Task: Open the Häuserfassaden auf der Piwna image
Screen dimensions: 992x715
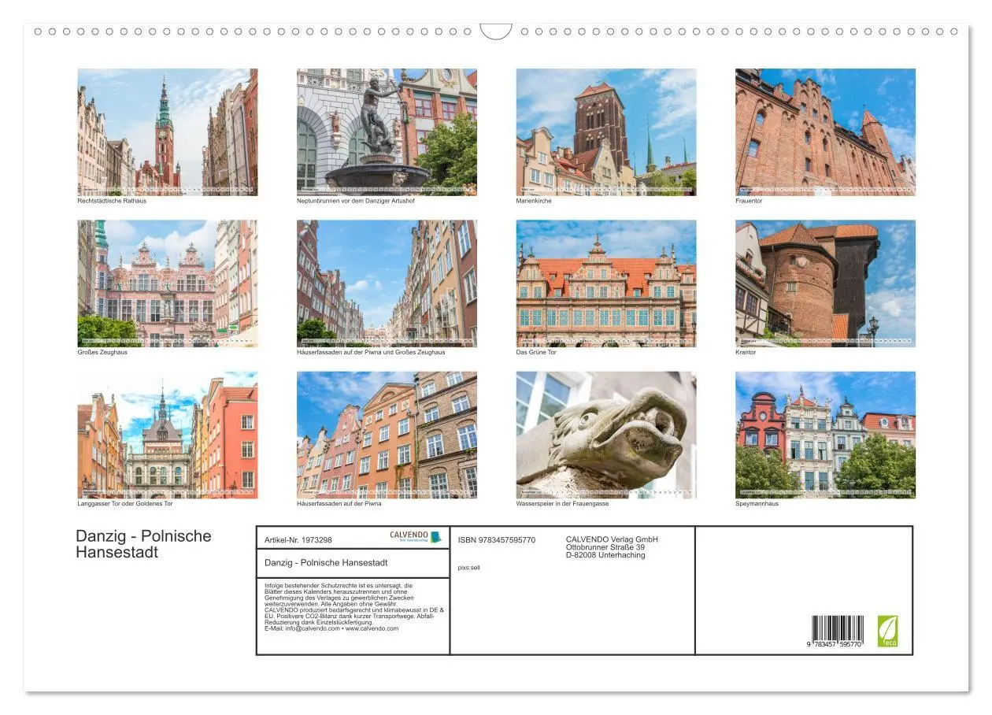Action: coord(386,435)
